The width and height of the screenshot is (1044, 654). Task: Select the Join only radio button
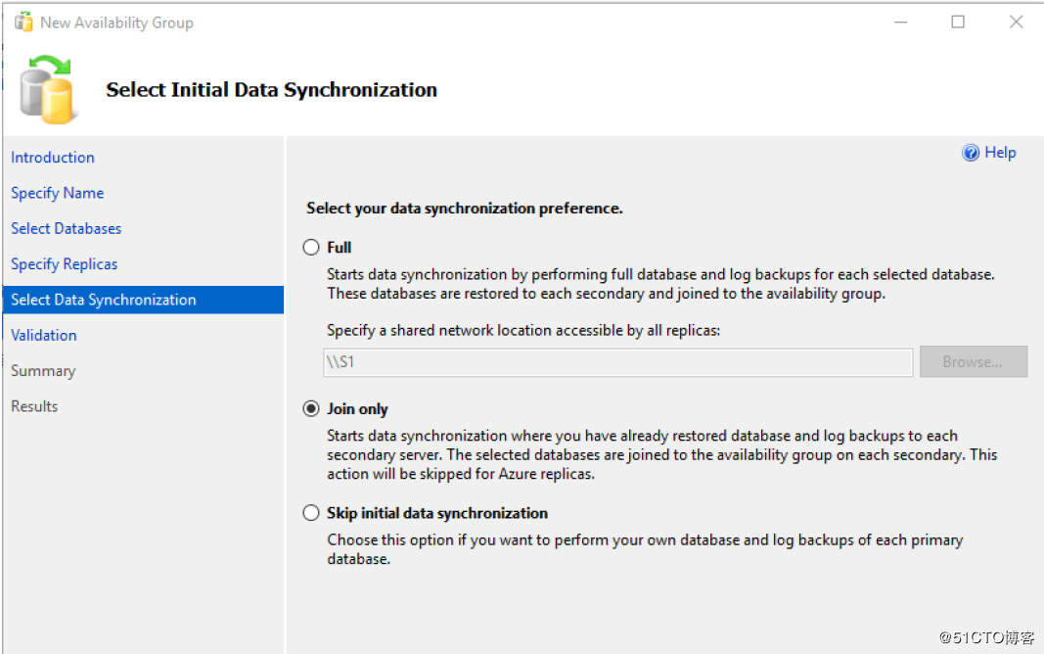(311, 408)
